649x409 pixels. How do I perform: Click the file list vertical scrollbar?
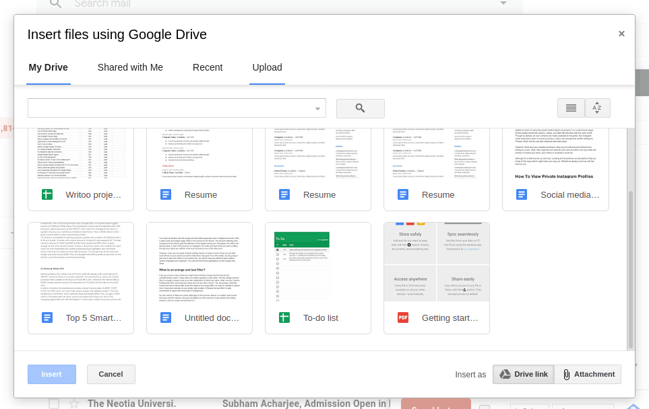[631, 268]
